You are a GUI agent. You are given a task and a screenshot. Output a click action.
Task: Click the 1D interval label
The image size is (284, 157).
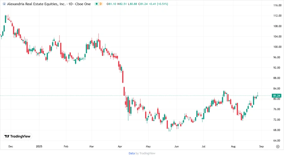click(69, 4)
